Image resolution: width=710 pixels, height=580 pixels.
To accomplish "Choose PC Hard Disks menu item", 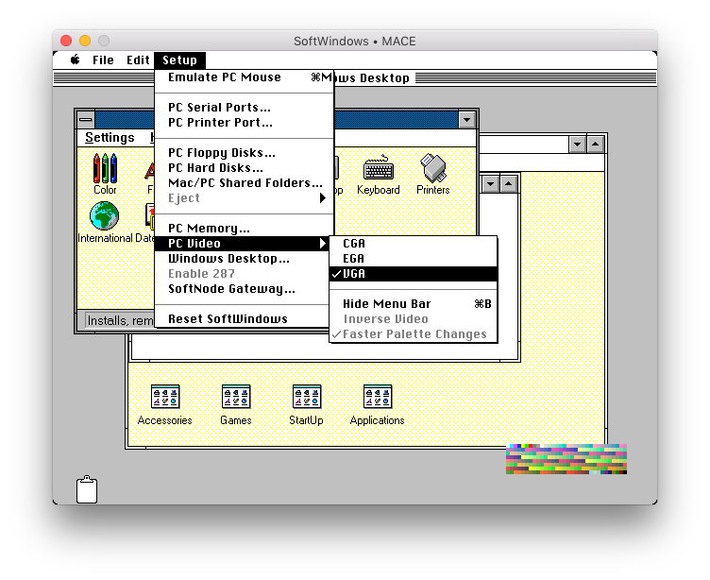I will click(245, 168).
